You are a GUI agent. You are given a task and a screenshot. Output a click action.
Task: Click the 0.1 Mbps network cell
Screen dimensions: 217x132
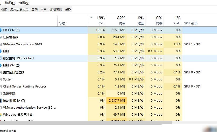[x=154, y=51]
